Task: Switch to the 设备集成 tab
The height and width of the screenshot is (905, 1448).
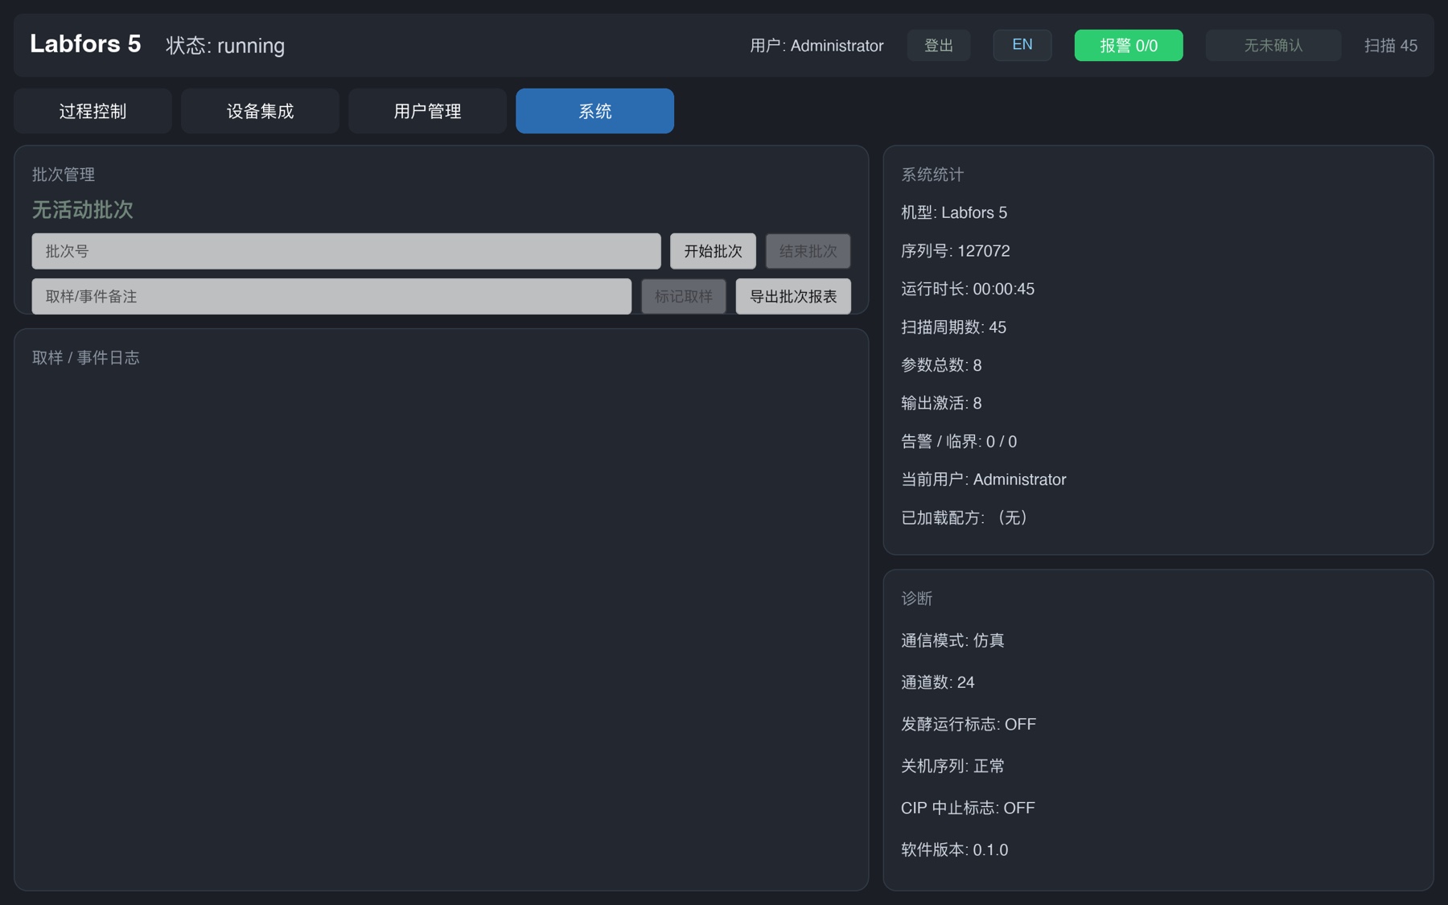Action: click(260, 111)
